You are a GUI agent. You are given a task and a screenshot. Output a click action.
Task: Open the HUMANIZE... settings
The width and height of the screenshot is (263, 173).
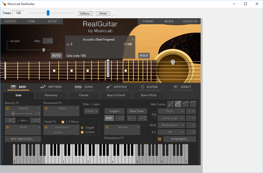(x=180, y=139)
